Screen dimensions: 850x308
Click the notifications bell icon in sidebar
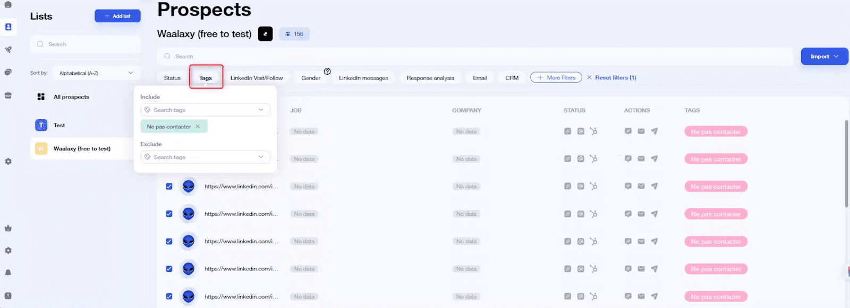point(8,272)
